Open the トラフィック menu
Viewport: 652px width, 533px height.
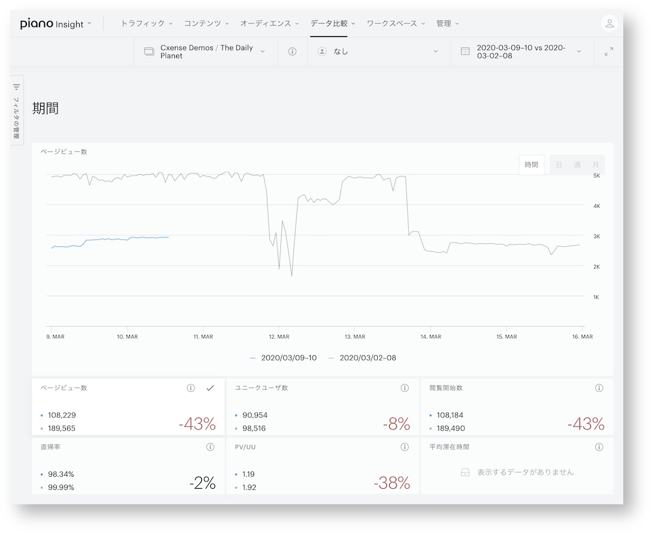146,24
